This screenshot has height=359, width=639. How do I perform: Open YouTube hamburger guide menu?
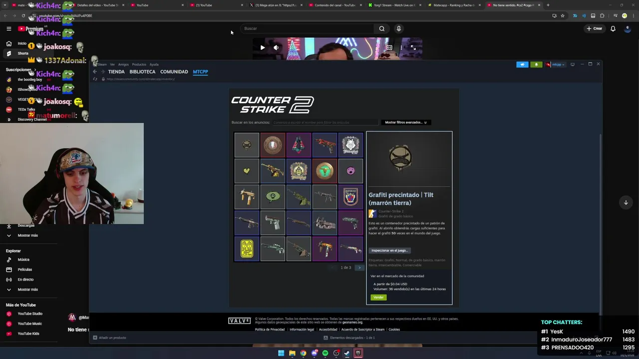[8, 28]
